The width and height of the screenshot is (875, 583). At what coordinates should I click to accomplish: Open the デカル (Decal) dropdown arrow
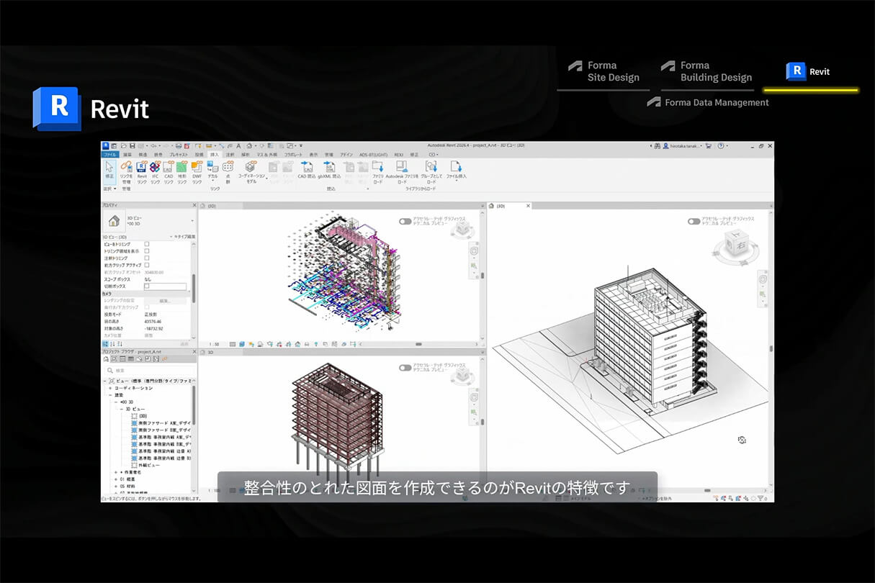point(212,180)
